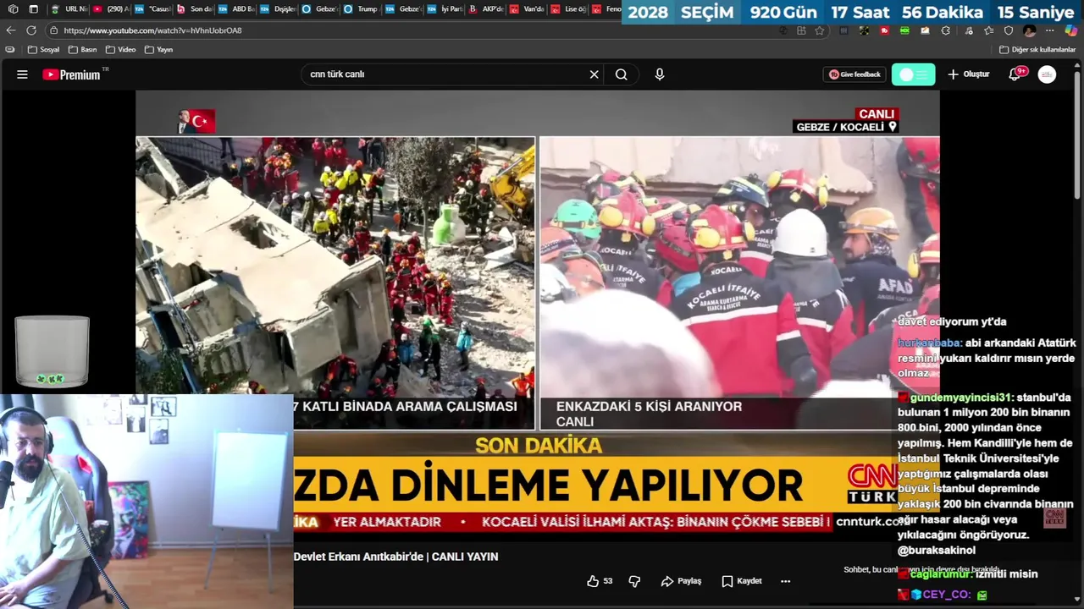Click the notepad pencil extension icon
Screen dimensions: 1084x609
[925, 30]
